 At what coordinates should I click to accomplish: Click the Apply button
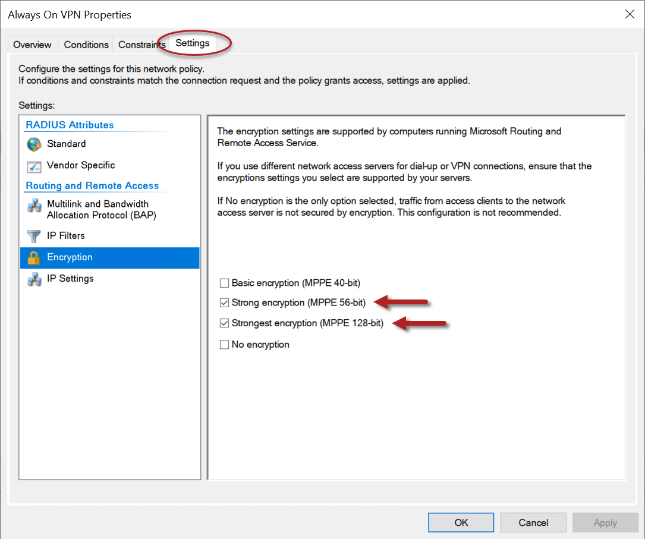tap(605, 522)
